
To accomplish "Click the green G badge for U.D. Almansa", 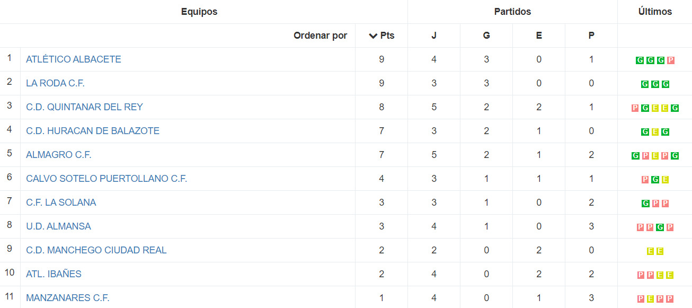I will pos(660,227).
